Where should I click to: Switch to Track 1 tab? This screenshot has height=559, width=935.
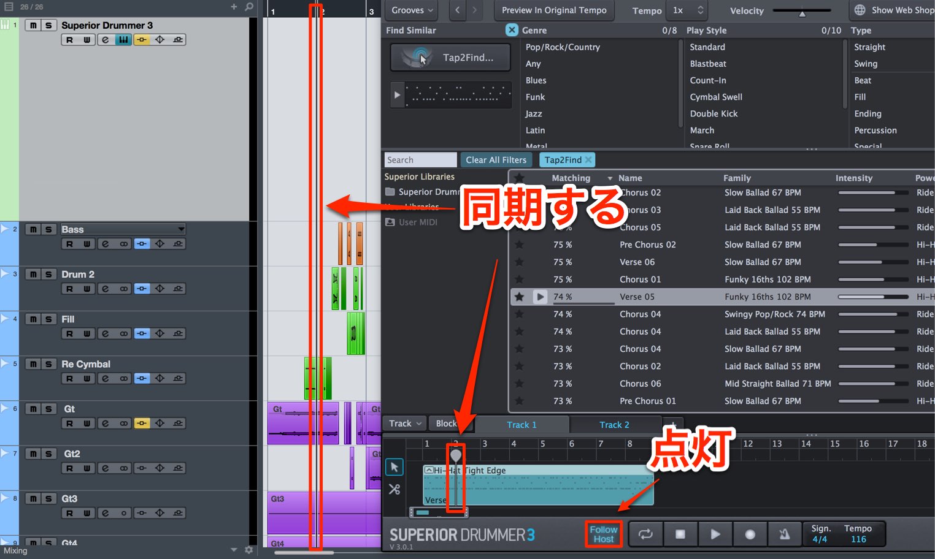click(x=521, y=425)
